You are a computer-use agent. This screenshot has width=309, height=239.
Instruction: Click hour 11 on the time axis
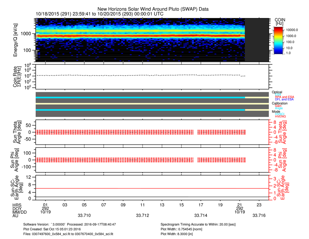pos(143,204)
